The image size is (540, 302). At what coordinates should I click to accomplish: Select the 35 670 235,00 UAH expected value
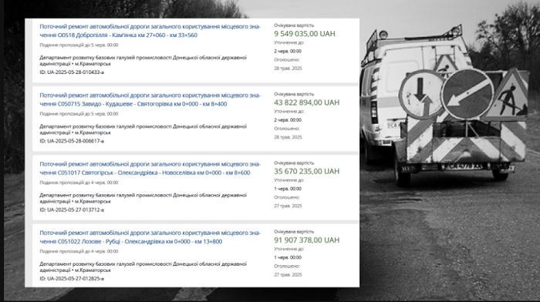click(x=306, y=171)
